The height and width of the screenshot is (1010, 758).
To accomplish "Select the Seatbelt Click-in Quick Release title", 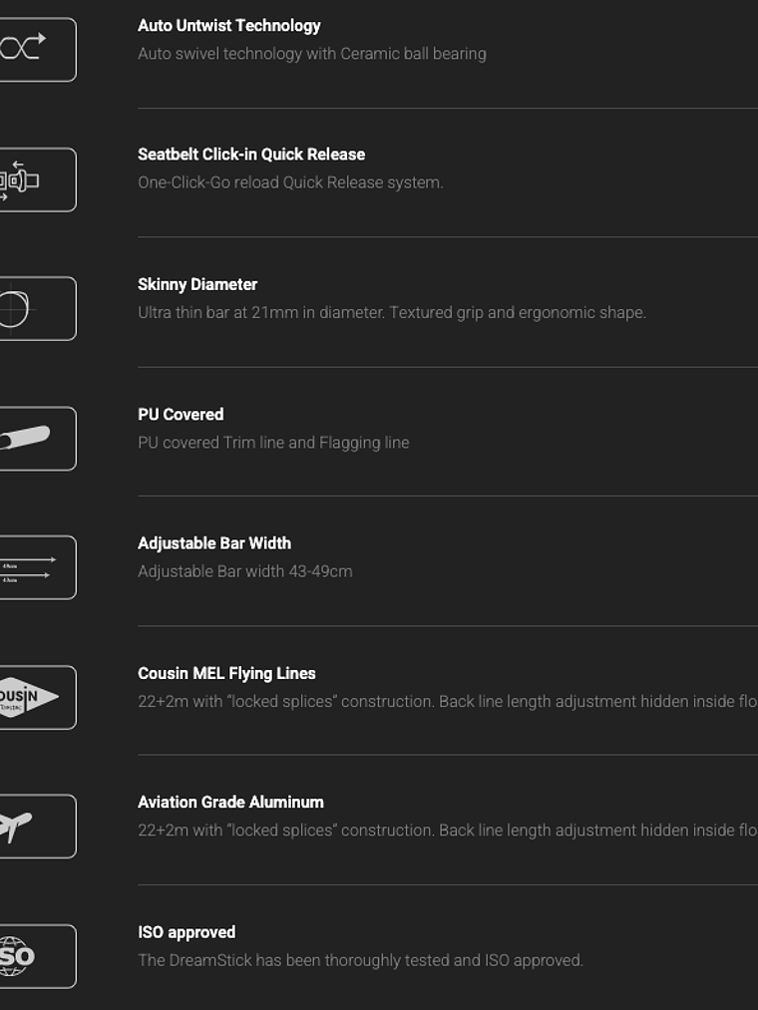I will click(x=251, y=155).
